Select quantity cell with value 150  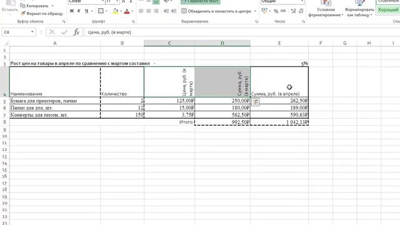[x=122, y=115]
